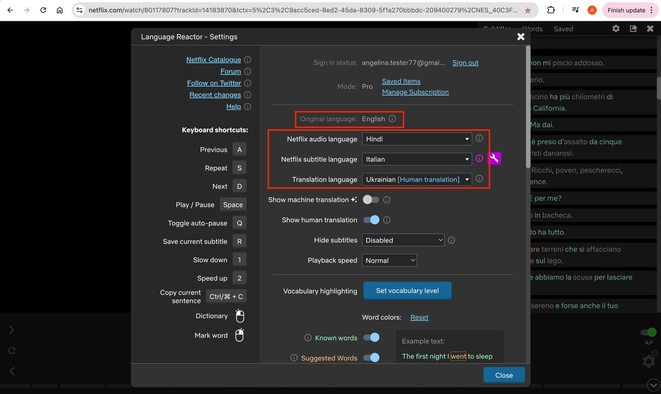
Task: Click info icon next to Original language English
Action: [392, 119]
